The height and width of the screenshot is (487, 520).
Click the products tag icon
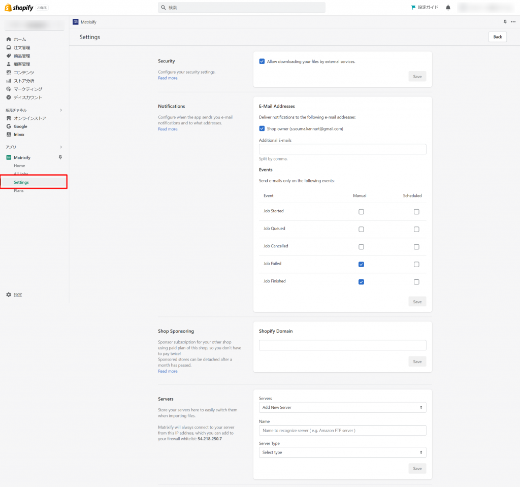[x=9, y=56]
